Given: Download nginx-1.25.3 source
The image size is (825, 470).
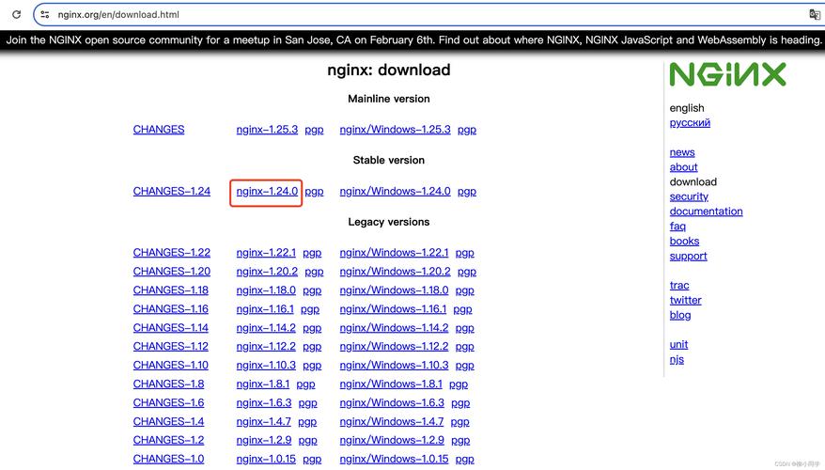Looking at the screenshot, I should click(267, 130).
